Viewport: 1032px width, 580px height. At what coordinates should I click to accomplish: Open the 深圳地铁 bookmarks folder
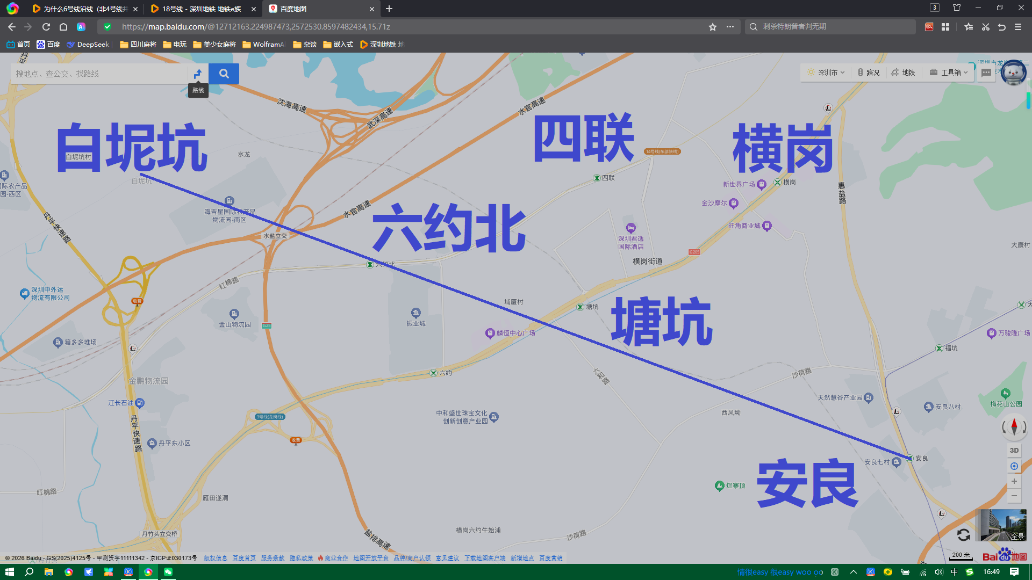click(x=382, y=45)
